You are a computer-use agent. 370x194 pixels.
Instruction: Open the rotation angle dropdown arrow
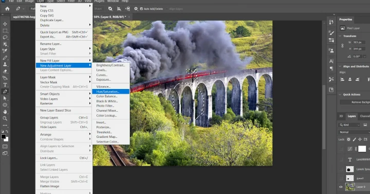tap(364, 57)
